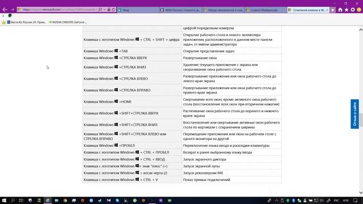Select the '+ПРОБЕЛ' shortcut cell
This screenshot has width=363, height=204.
[x=132, y=146]
